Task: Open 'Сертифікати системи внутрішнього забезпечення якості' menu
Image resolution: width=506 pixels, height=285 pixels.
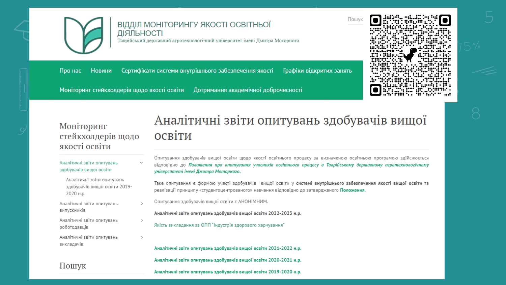Action: coord(197,71)
